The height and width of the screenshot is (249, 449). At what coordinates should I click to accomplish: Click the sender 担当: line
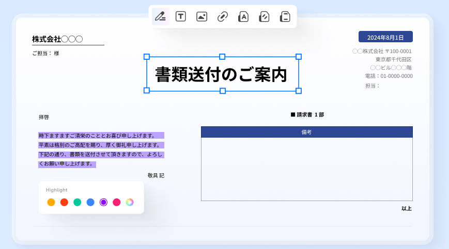[x=372, y=86]
